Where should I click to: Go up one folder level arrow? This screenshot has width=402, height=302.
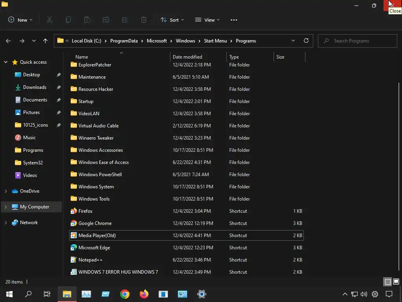pyautogui.click(x=46, y=41)
